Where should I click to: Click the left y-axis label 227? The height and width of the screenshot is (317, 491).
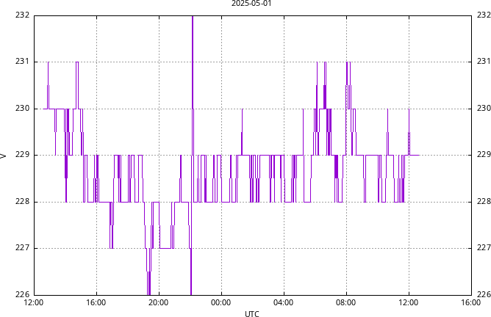point(22,248)
